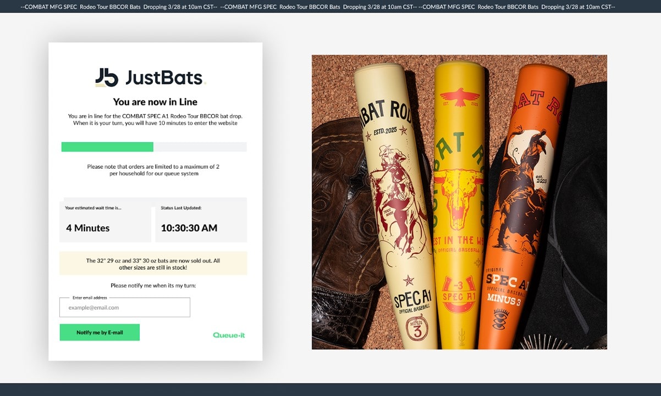This screenshot has width=661, height=396.
Task: Click the 'Please notify me when its my turn:' text
Action: [153, 286]
